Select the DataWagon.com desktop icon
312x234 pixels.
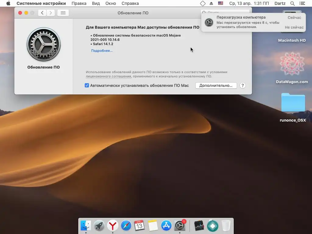pyautogui.click(x=292, y=64)
